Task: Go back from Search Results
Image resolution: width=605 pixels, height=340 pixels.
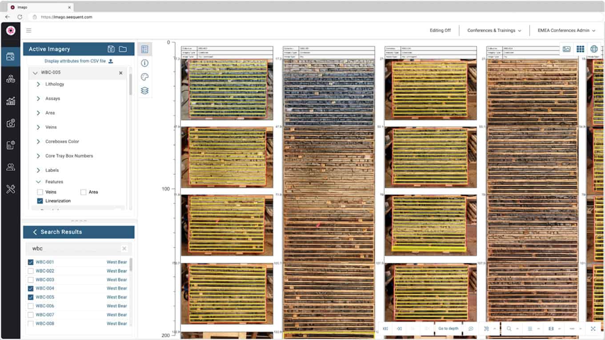Action: (x=35, y=232)
